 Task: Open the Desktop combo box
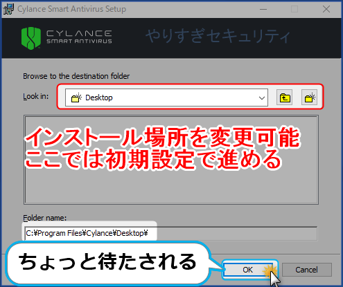click(x=166, y=98)
